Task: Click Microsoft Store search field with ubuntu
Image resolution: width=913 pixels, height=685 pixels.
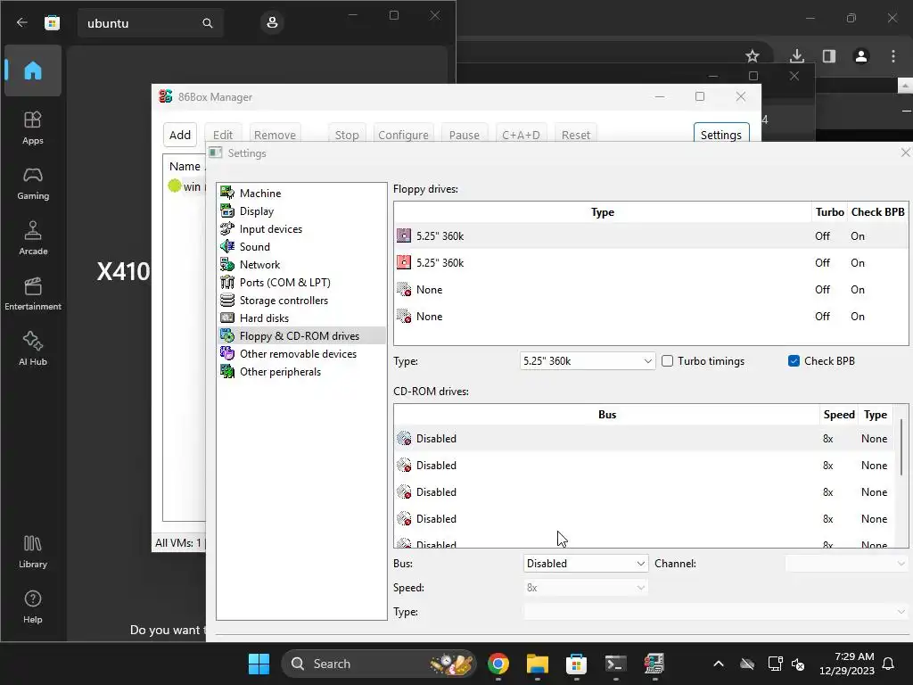Action: point(140,23)
